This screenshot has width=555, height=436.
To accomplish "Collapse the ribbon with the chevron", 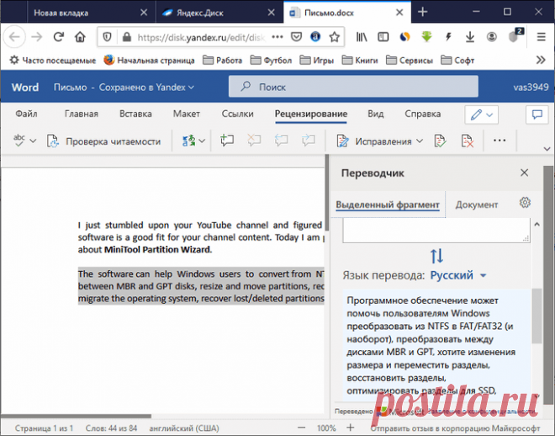I will (547, 149).
